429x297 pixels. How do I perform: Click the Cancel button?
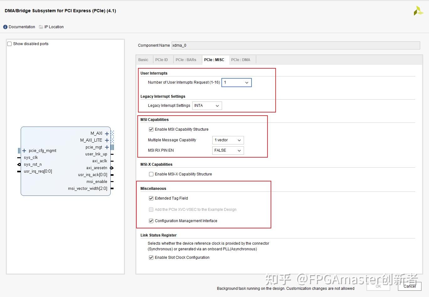(x=409, y=286)
